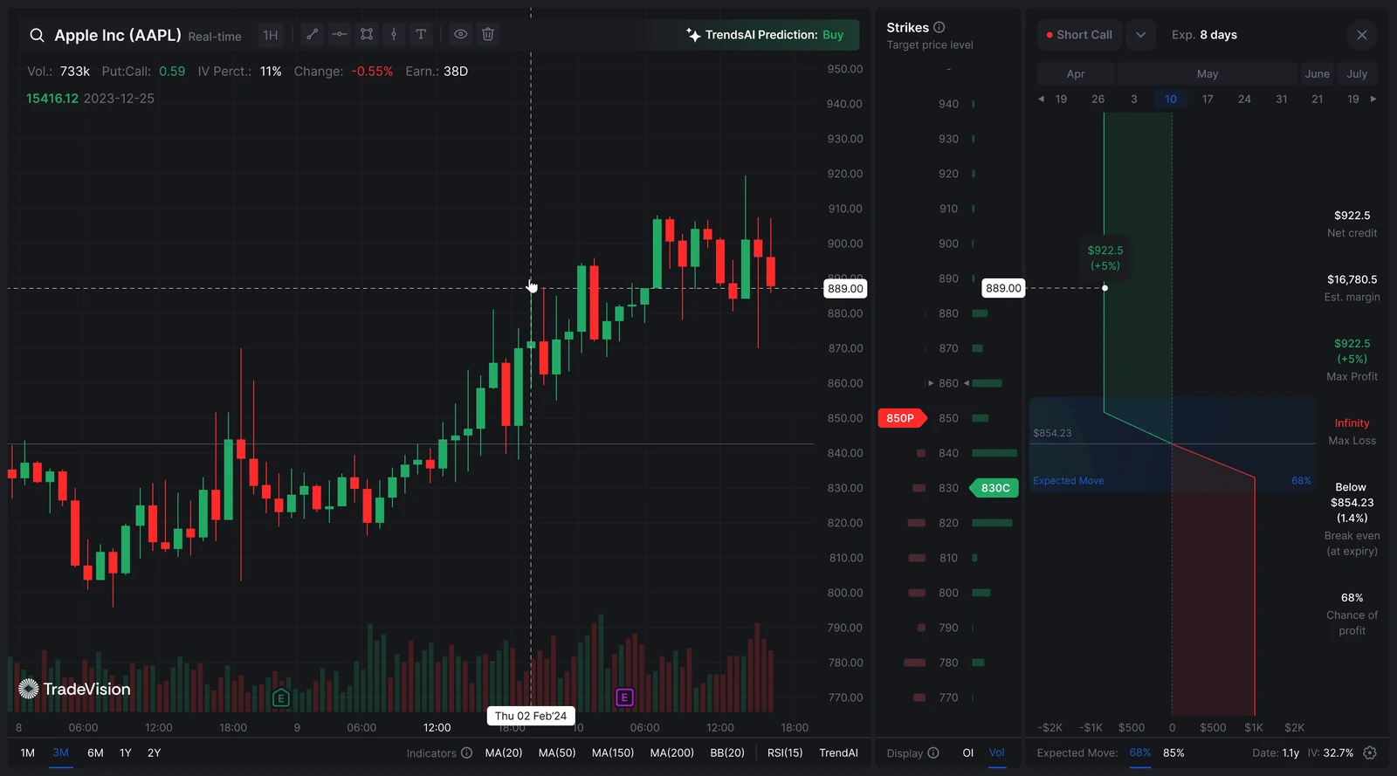
Task: Set expected move to 85%
Action: (1173, 752)
